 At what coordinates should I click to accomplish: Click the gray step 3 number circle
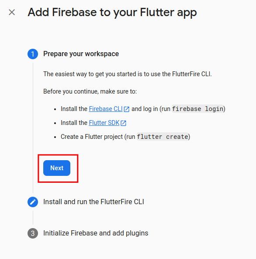tap(33, 233)
